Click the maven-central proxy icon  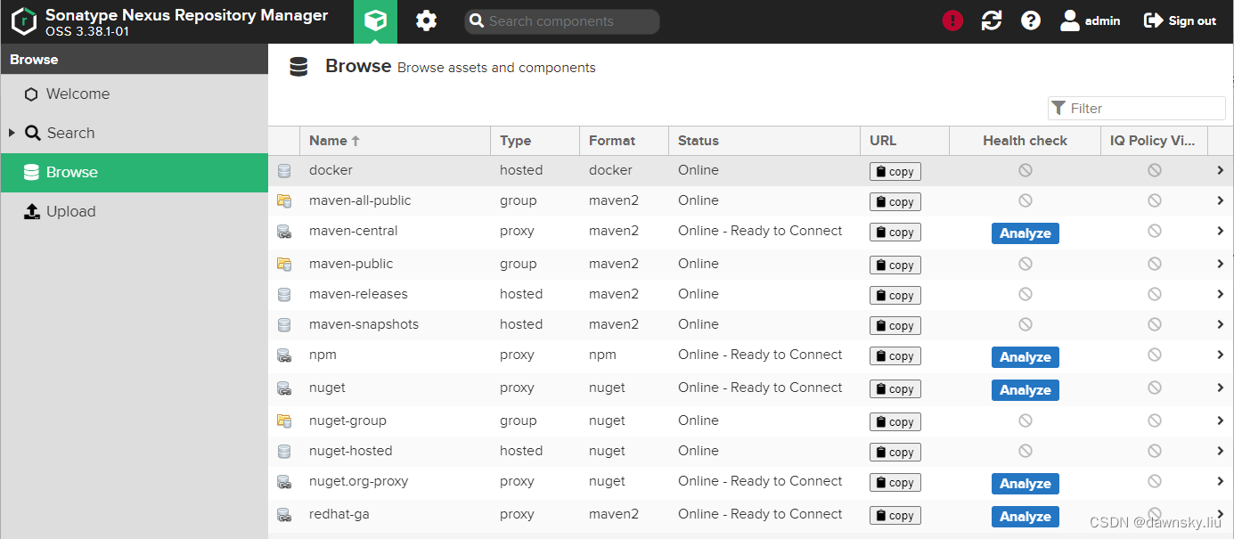tap(284, 232)
